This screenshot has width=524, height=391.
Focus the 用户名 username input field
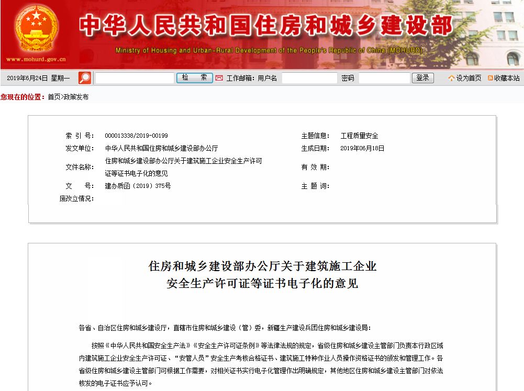pyautogui.click(x=309, y=78)
